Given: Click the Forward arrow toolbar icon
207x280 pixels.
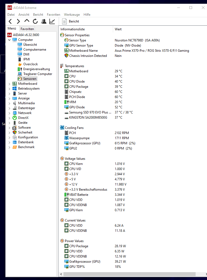Looking at the screenshot, I should [18, 21].
